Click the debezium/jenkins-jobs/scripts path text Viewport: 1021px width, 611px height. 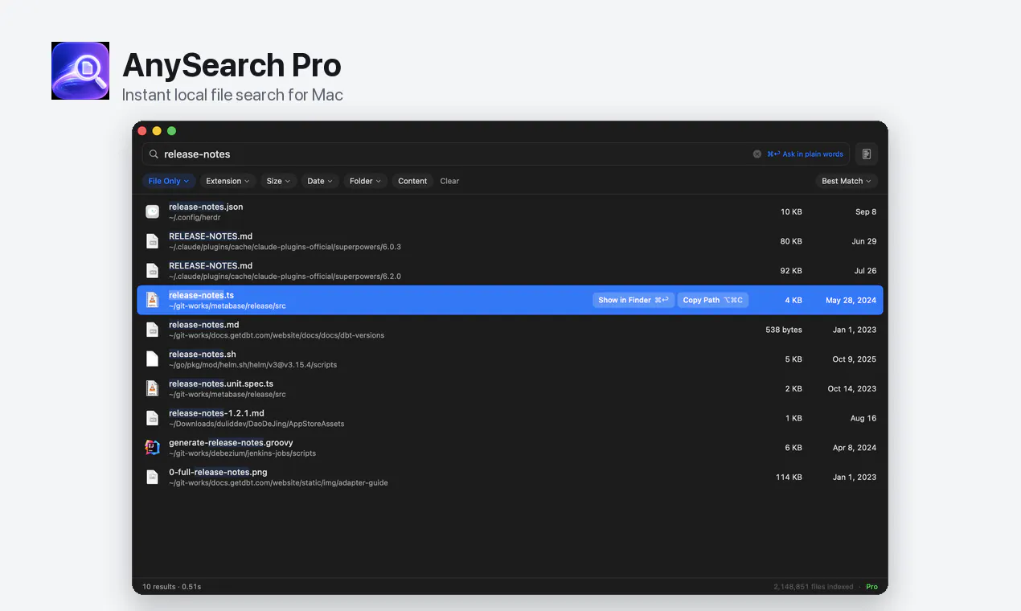(x=242, y=453)
